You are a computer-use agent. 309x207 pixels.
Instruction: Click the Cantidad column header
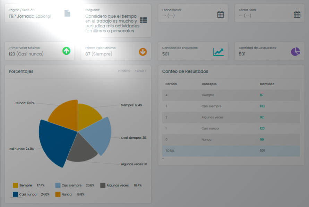[x=267, y=84]
